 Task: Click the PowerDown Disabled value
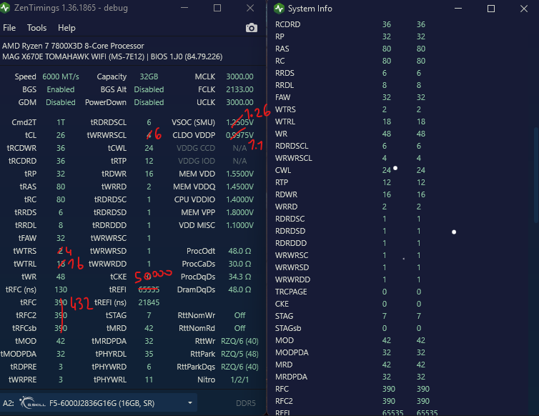[149, 102]
